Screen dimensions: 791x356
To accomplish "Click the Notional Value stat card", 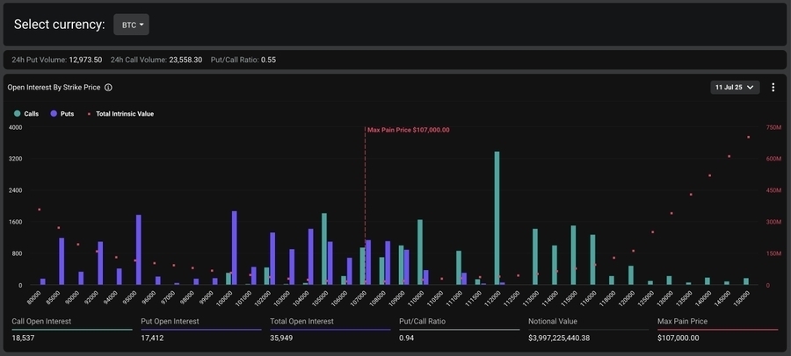I will click(x=587, y=330).
